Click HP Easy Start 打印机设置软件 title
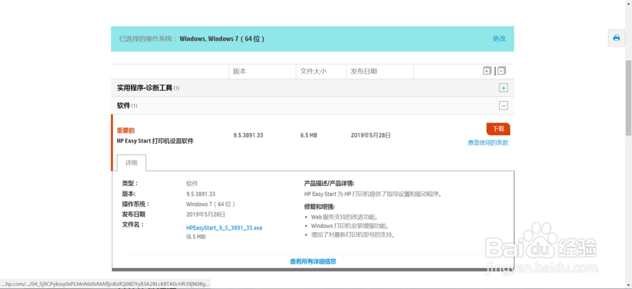632x289 pixels. 155,141
